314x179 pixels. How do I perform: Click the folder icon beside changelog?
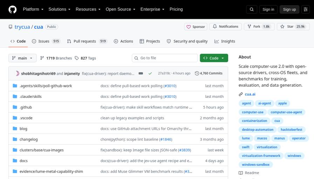tap(15, 139)
